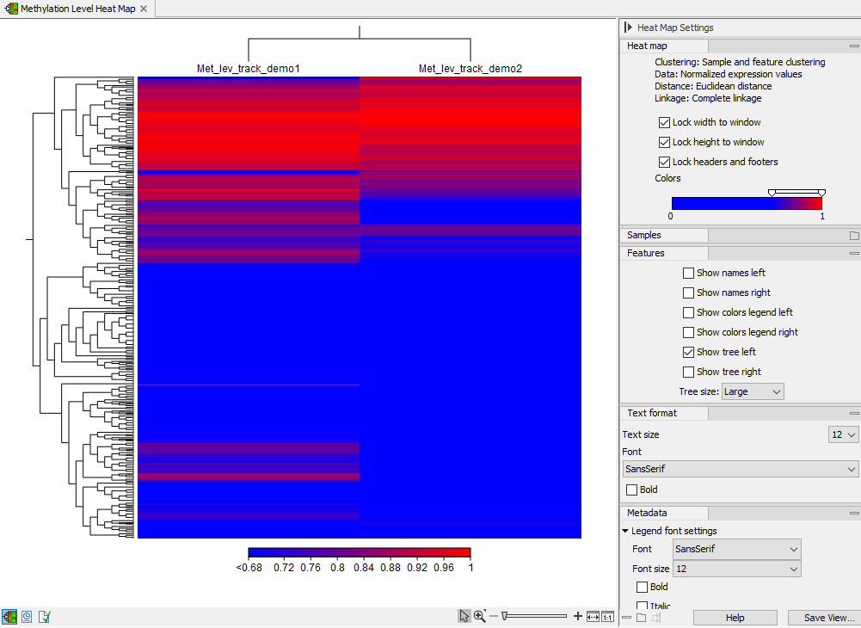Uncheck Lock width to window

664,122
